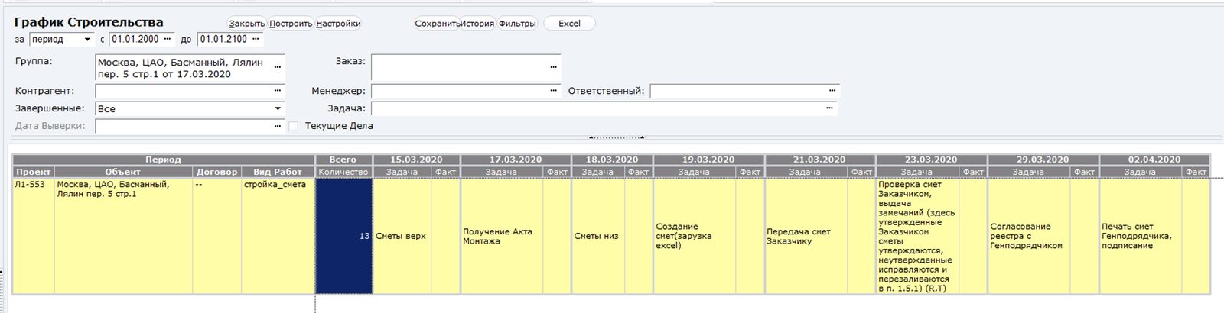Click the 29.03.2020 date header
Screen dimensions: 1224x313
tap(1043, 160)
